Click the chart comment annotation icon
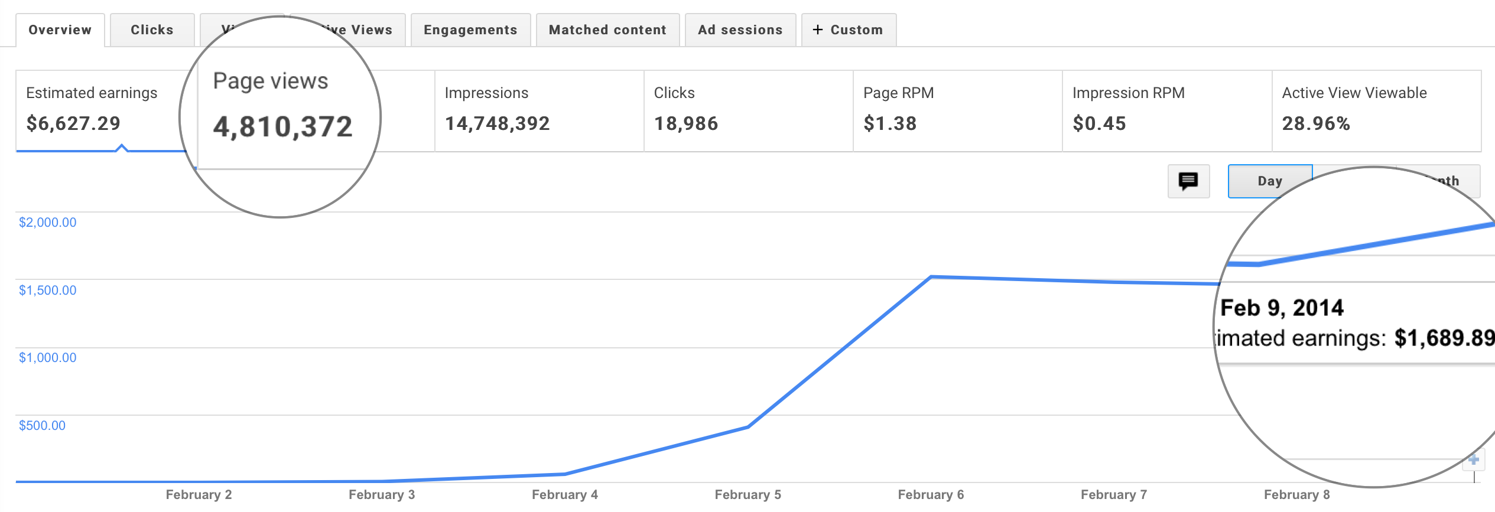 coord(1188,181)
